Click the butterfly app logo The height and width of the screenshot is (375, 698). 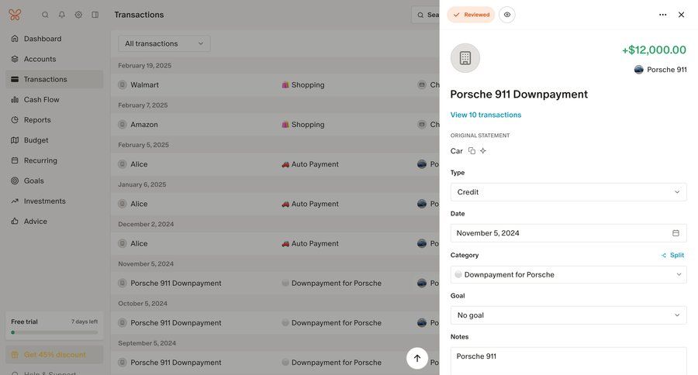15,15
